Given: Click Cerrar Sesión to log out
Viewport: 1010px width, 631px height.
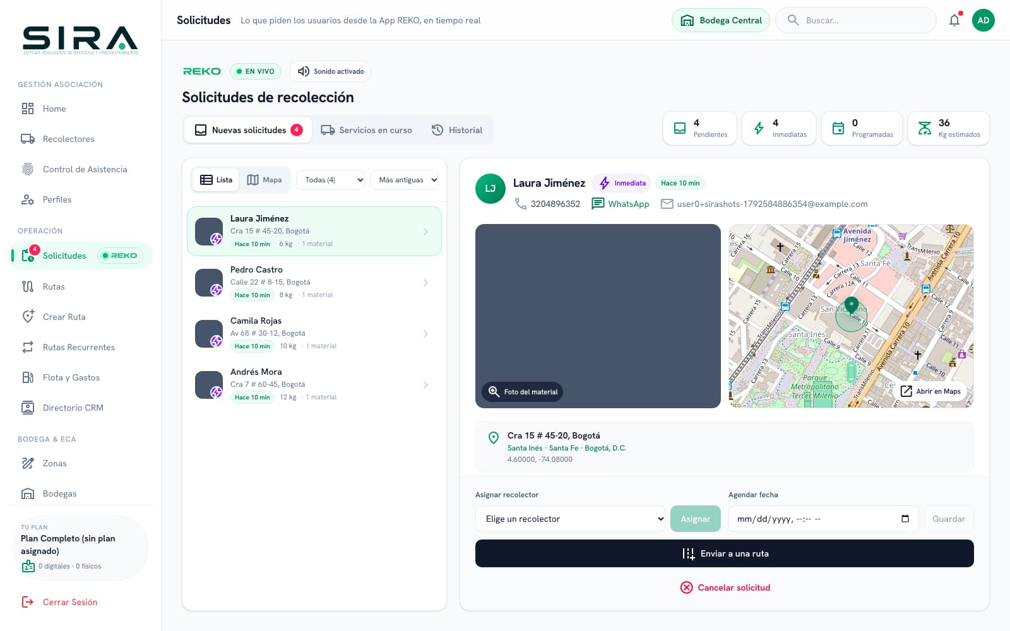Looking at the screenshot, I should pos(59,602).
